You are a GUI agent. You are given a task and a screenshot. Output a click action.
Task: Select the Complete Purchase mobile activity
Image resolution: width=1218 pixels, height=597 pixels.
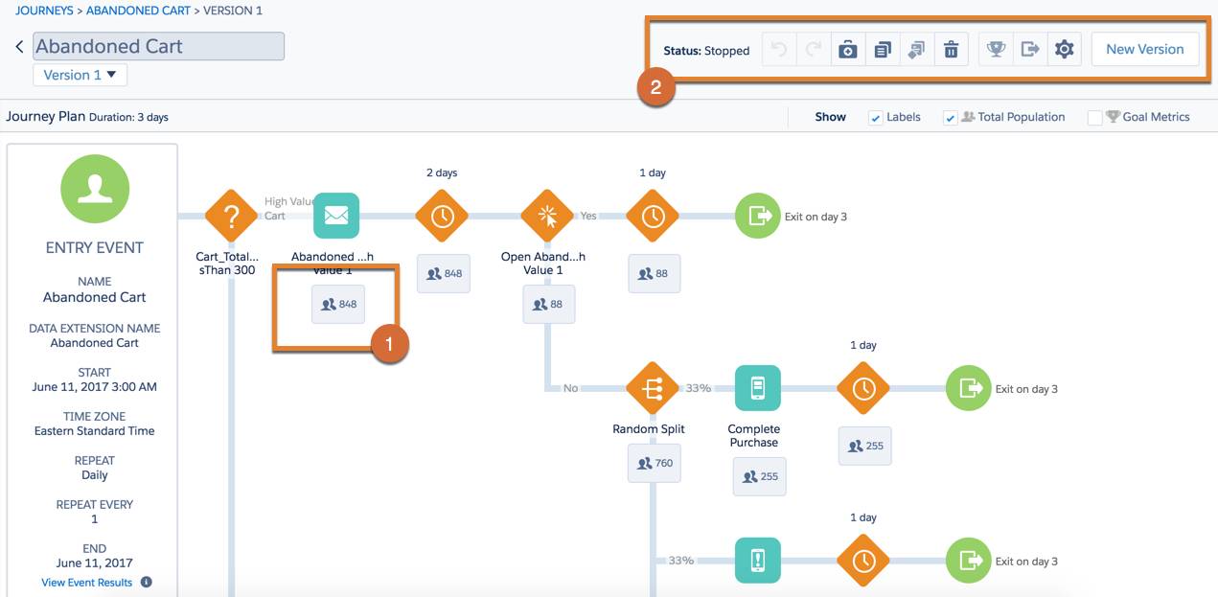click(x=757, y=388)
